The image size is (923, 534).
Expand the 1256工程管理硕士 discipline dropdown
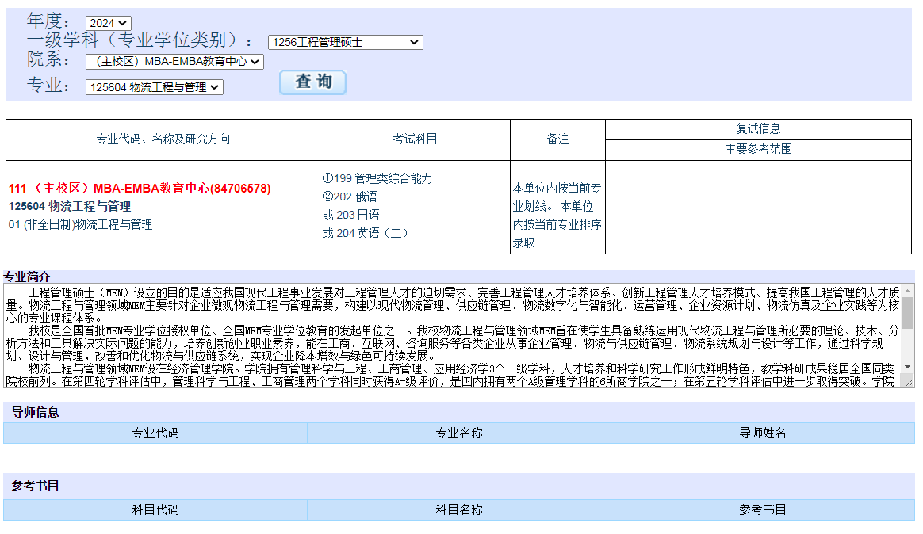(345, 43)
